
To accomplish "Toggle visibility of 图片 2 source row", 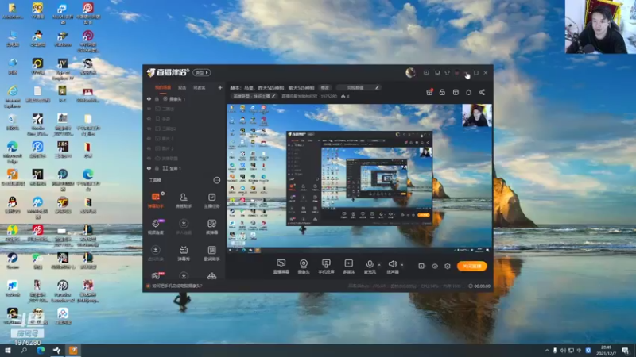I will [149, 148].
